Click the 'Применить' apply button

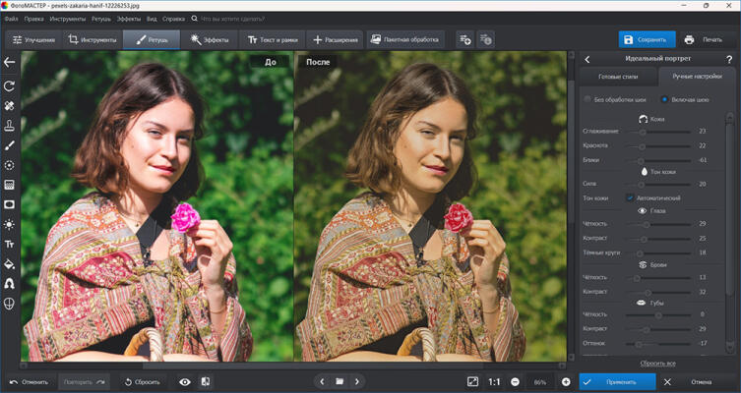(x=619, y=381)
